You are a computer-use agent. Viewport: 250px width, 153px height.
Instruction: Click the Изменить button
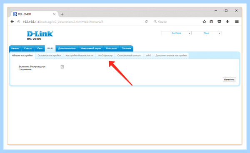tap(229, 80)
